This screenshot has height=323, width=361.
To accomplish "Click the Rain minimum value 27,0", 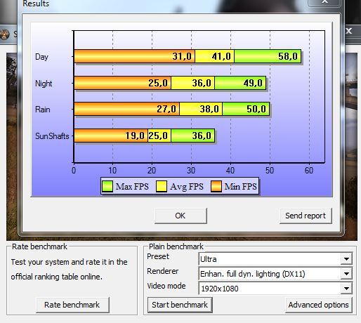I will coord(166,109).
